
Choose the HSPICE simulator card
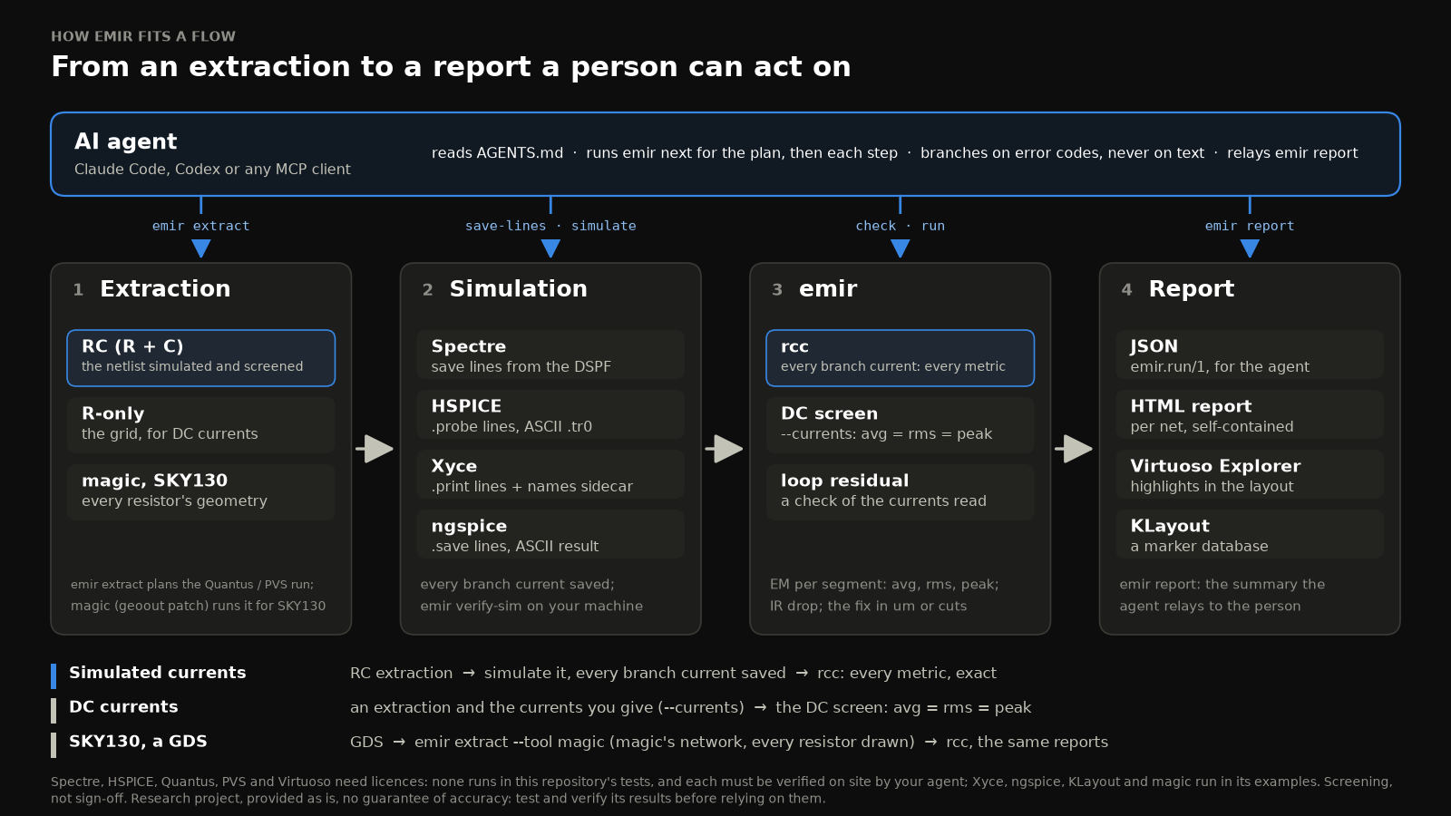(550, 414)
